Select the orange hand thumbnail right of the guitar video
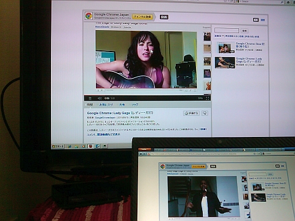This screenshot has height=221, width=295. (207, 85)
